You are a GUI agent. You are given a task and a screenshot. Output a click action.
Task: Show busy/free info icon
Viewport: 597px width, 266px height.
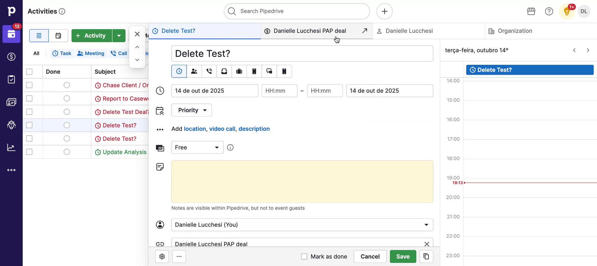click(x=230, y=148)
